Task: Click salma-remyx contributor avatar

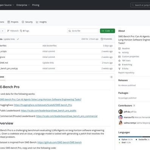Action: pos(120,123)
